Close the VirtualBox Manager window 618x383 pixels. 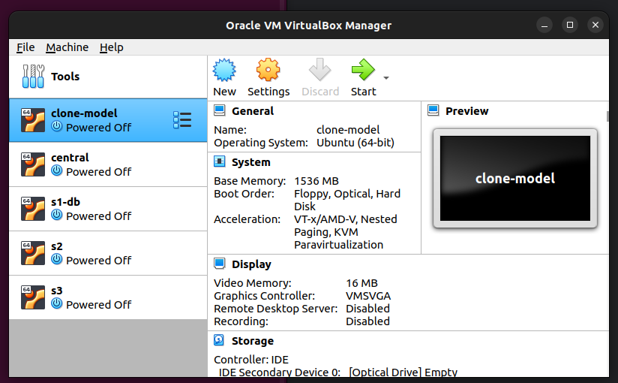(595, 26)
